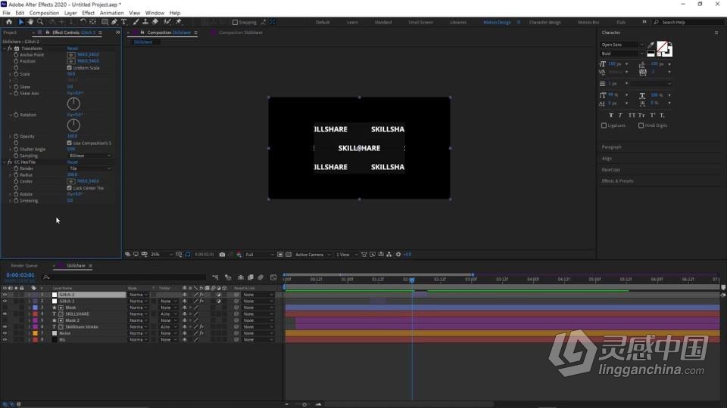Click the timeline layer search field
The height and width of the screenshot is (408, 727).
click(x=125, y=277)
